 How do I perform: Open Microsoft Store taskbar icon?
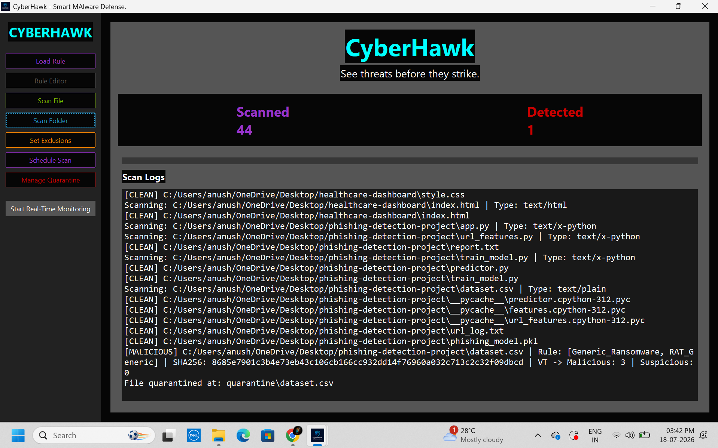click(x=268, y=435)
